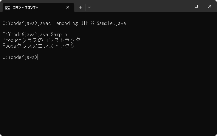Screen dimensions: 217x136
Task: Expand the new tab profile dropdown chevron
Action: tap(89, 7)
